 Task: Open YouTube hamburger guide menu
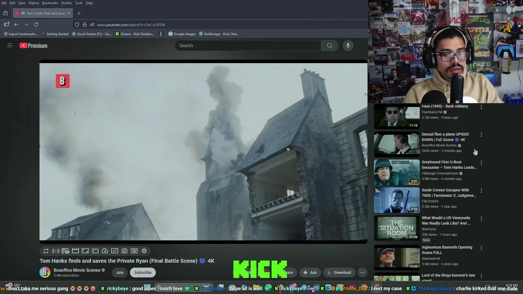tap(10, 45)
